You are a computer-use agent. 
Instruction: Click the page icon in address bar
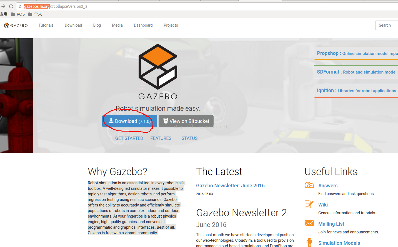pos(20,6)
